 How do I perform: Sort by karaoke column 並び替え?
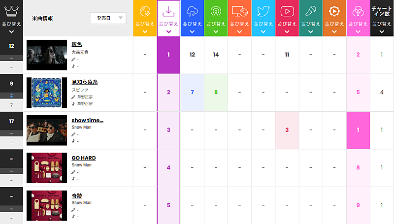[311, 28]
